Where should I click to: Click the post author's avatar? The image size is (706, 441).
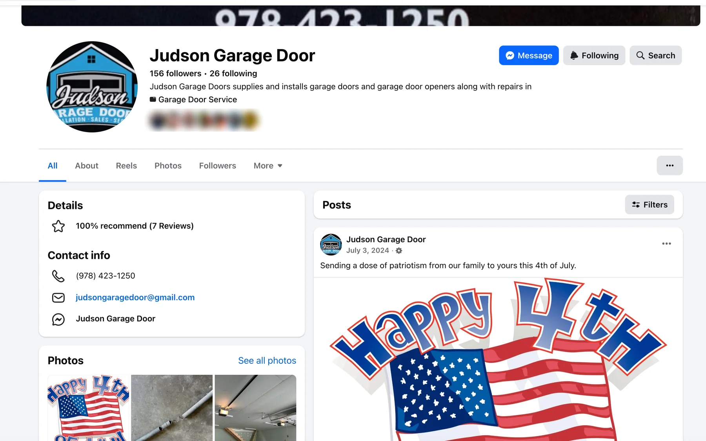pyautogui.click(x=331, y=245)
